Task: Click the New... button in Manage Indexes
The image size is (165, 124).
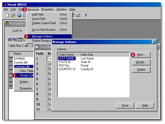Action: click(141, 55)
